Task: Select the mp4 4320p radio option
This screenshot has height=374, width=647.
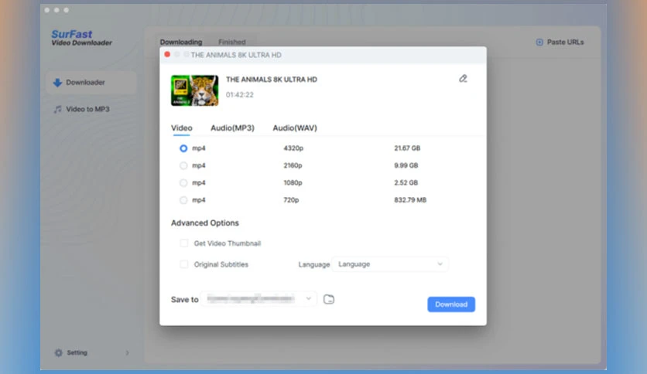Action: [183, 148]
